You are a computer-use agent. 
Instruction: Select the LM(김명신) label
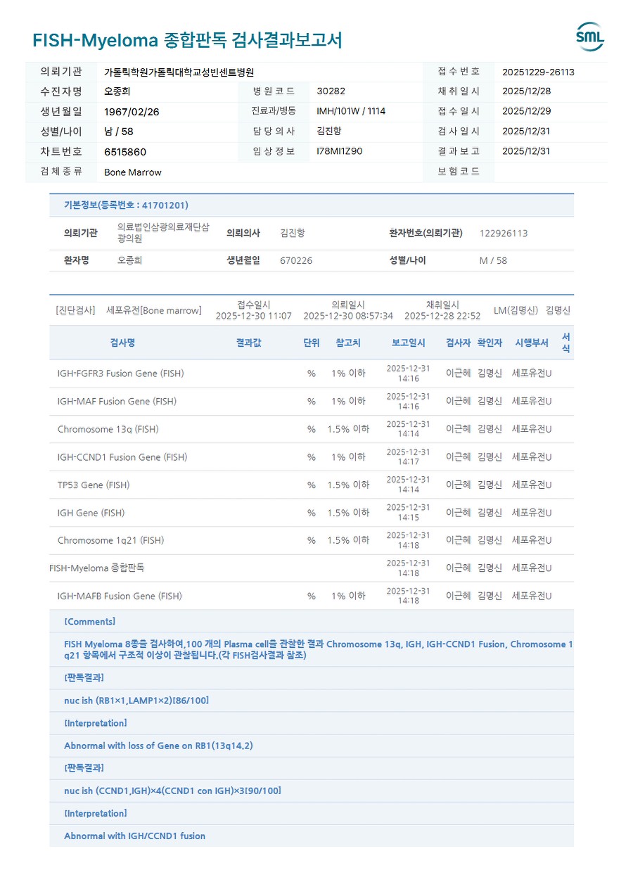(516, 310)
